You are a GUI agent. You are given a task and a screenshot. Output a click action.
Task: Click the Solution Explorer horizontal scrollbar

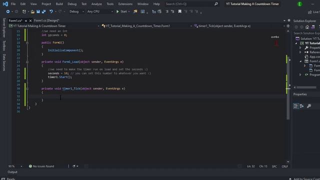[x=306, y=87]
